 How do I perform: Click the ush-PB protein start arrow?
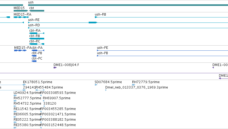click(98, 56)
